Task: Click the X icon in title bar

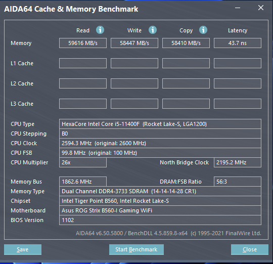Action: tap(261, 8)
